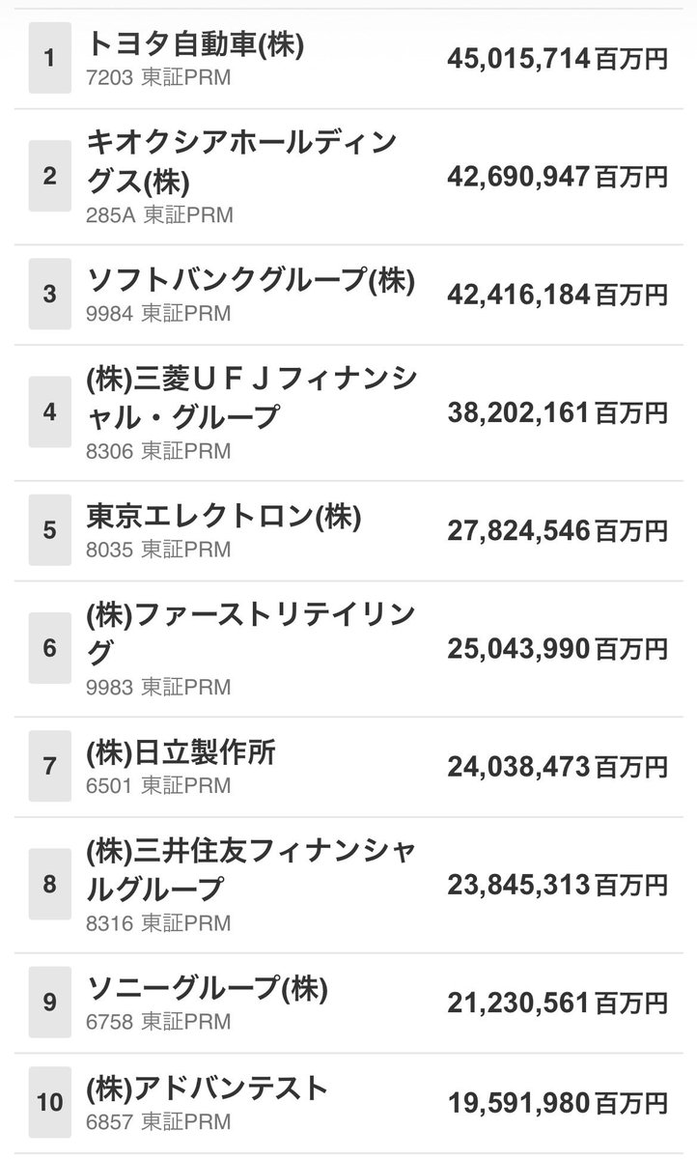The height and width of the screenshot is (1159, 697).
Task: Open 東京エレクトロン(株) stock page
Action: click(x=348, y=530)
